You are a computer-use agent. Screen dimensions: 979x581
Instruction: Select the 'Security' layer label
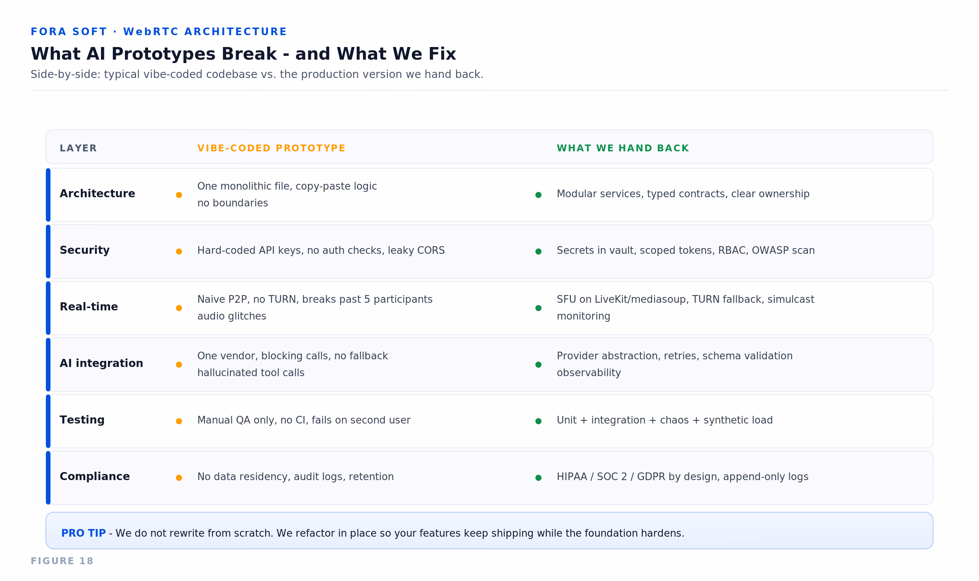point(85,251)
